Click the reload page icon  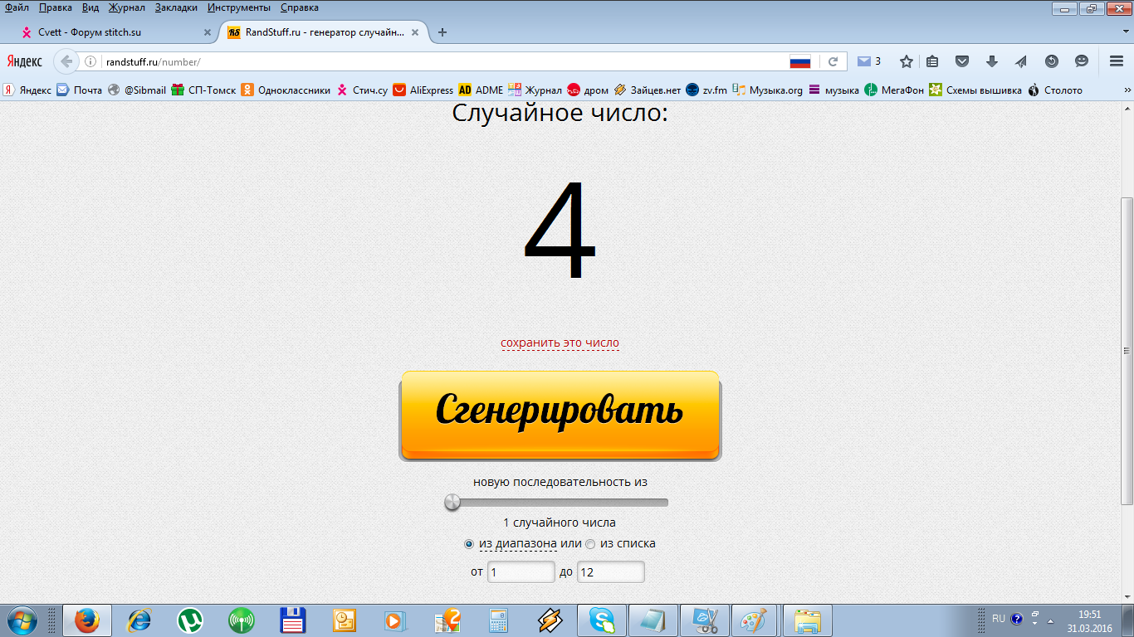pos(833,61)
